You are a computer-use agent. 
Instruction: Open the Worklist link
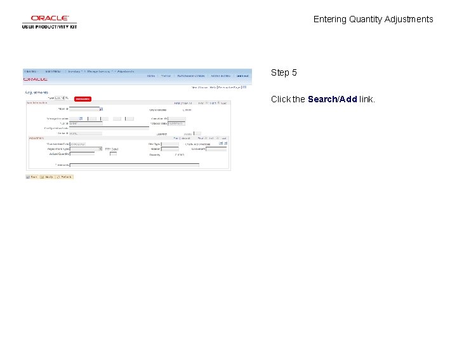click(166, 76)
